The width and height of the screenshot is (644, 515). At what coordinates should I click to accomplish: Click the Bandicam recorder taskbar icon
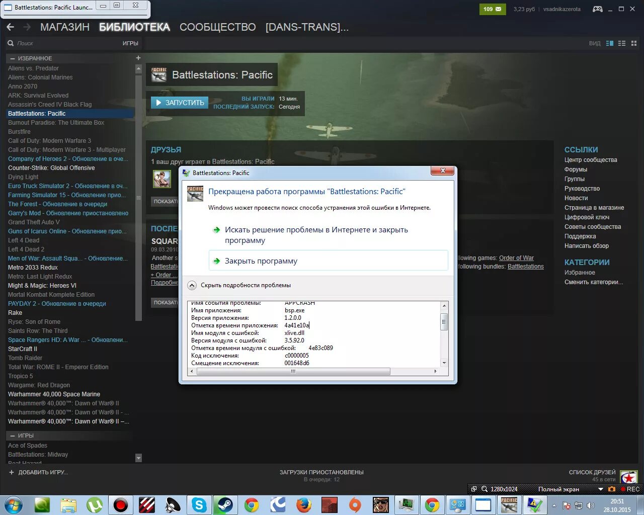[120, 504]
